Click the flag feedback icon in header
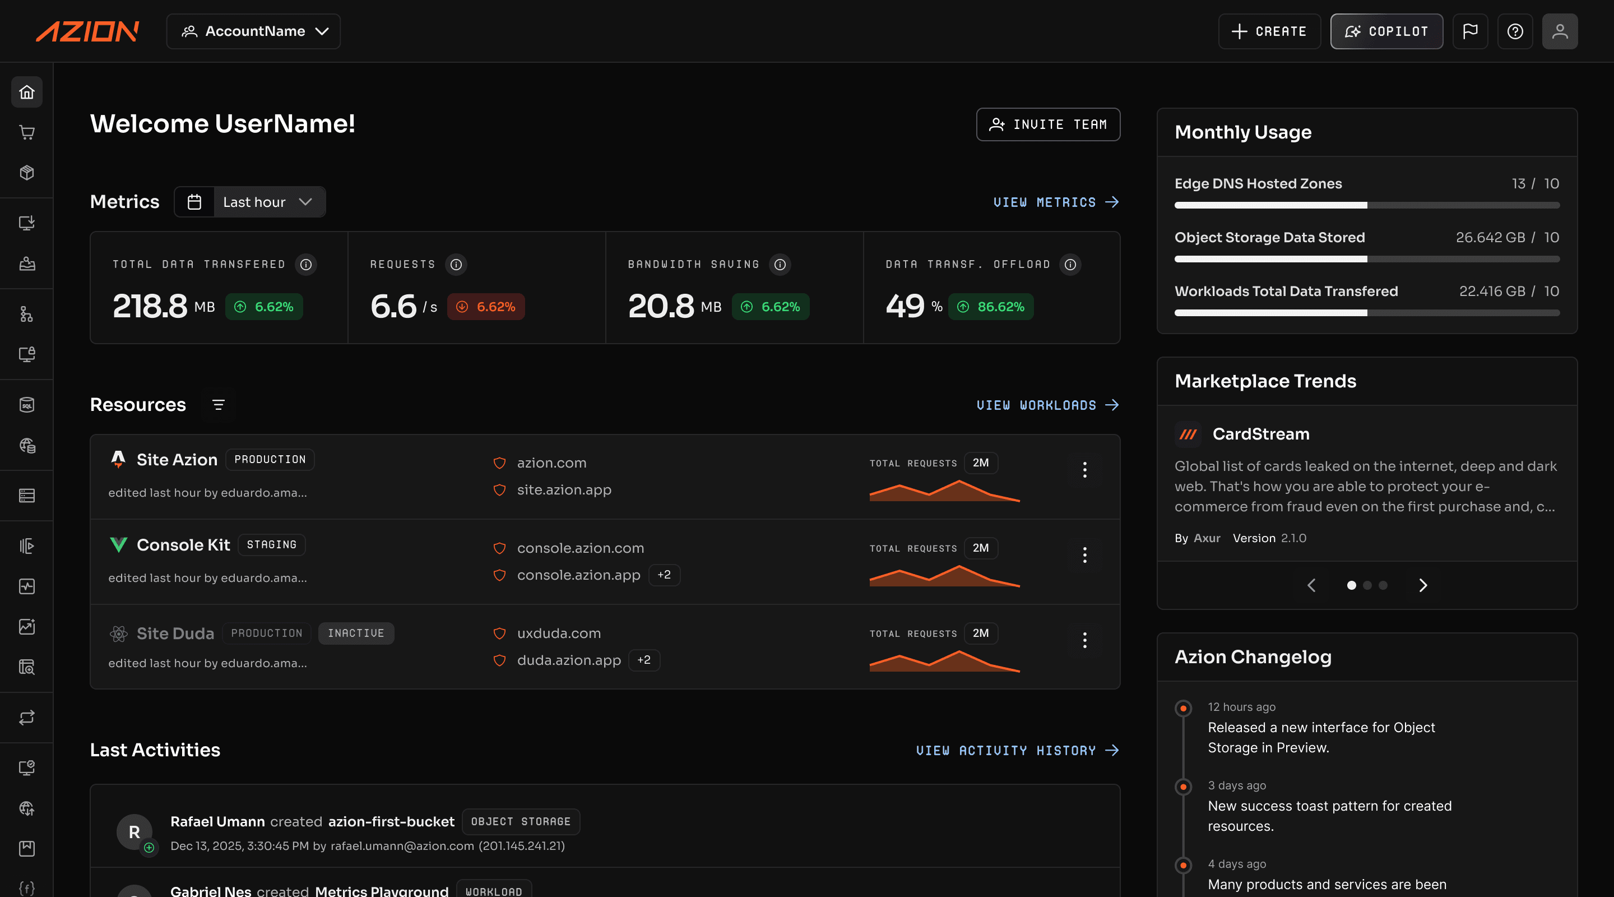The height and width of the screenshot is (897, 1614). (x=1470, y=31)
